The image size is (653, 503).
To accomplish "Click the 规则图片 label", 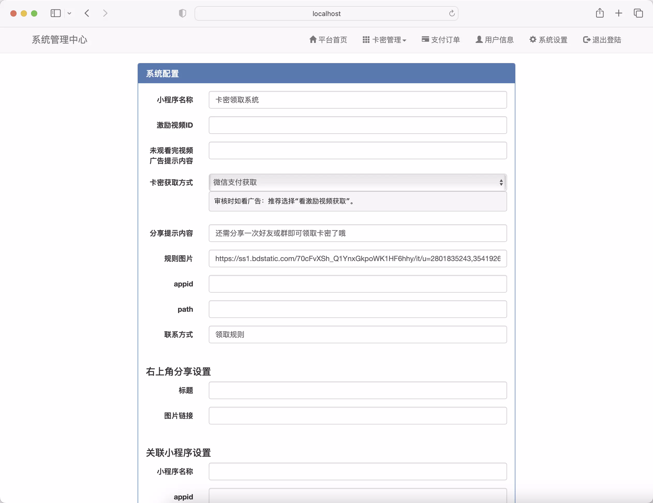I will click(179, 259).
